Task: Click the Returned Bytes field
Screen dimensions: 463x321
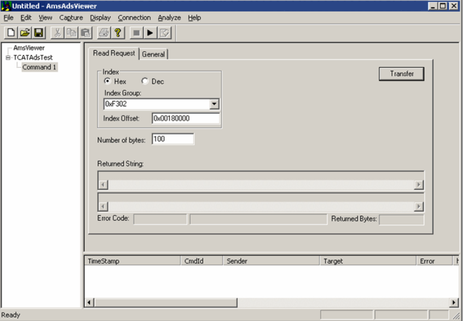Action: [401, 220]
